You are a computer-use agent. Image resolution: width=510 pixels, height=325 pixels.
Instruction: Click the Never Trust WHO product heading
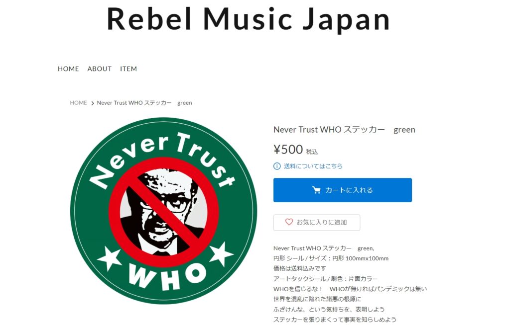tap(344, 130)
